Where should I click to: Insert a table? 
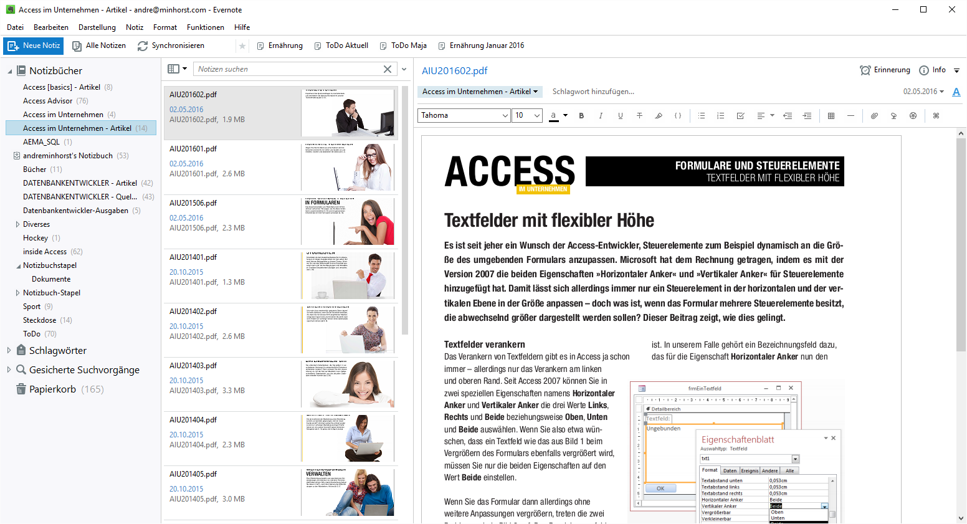(x=831, y=116)
